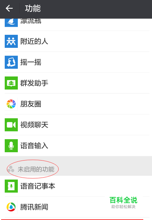152x220 pixels.
Task: Open the 语音记事本 notebook icon
Action: click(11, 186)
